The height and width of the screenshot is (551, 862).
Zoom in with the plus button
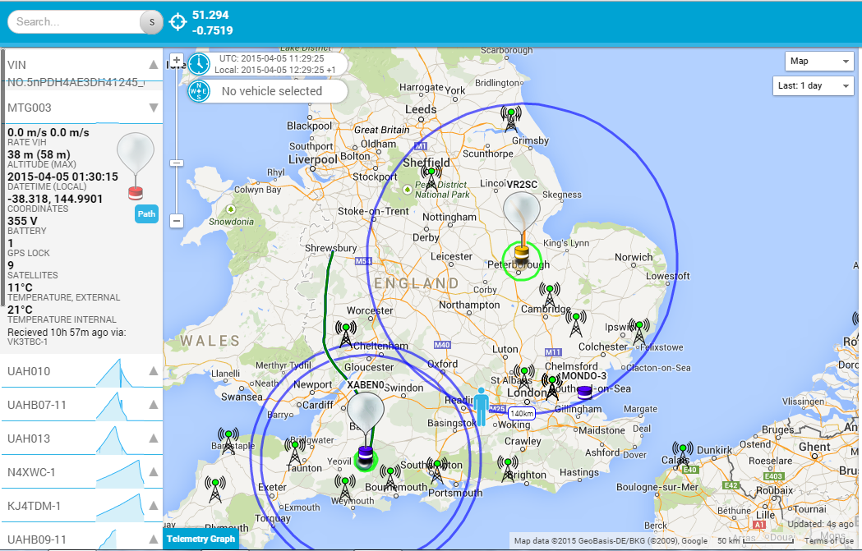176,61
